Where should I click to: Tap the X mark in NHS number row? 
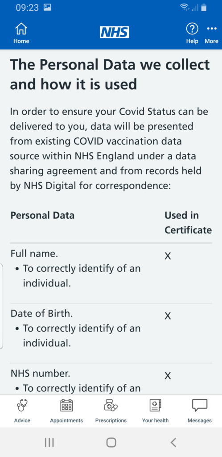tap(168, 376)
